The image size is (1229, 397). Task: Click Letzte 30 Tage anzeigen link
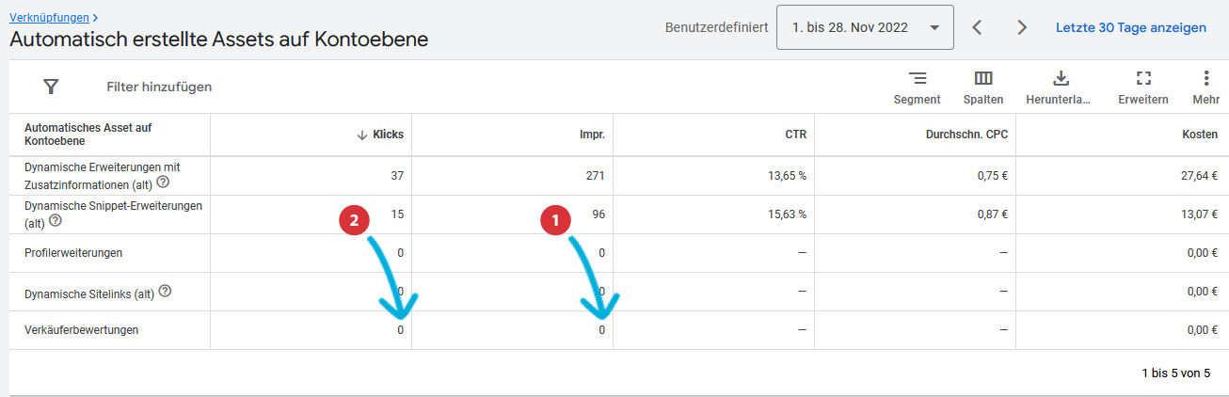pos(1131,27)
